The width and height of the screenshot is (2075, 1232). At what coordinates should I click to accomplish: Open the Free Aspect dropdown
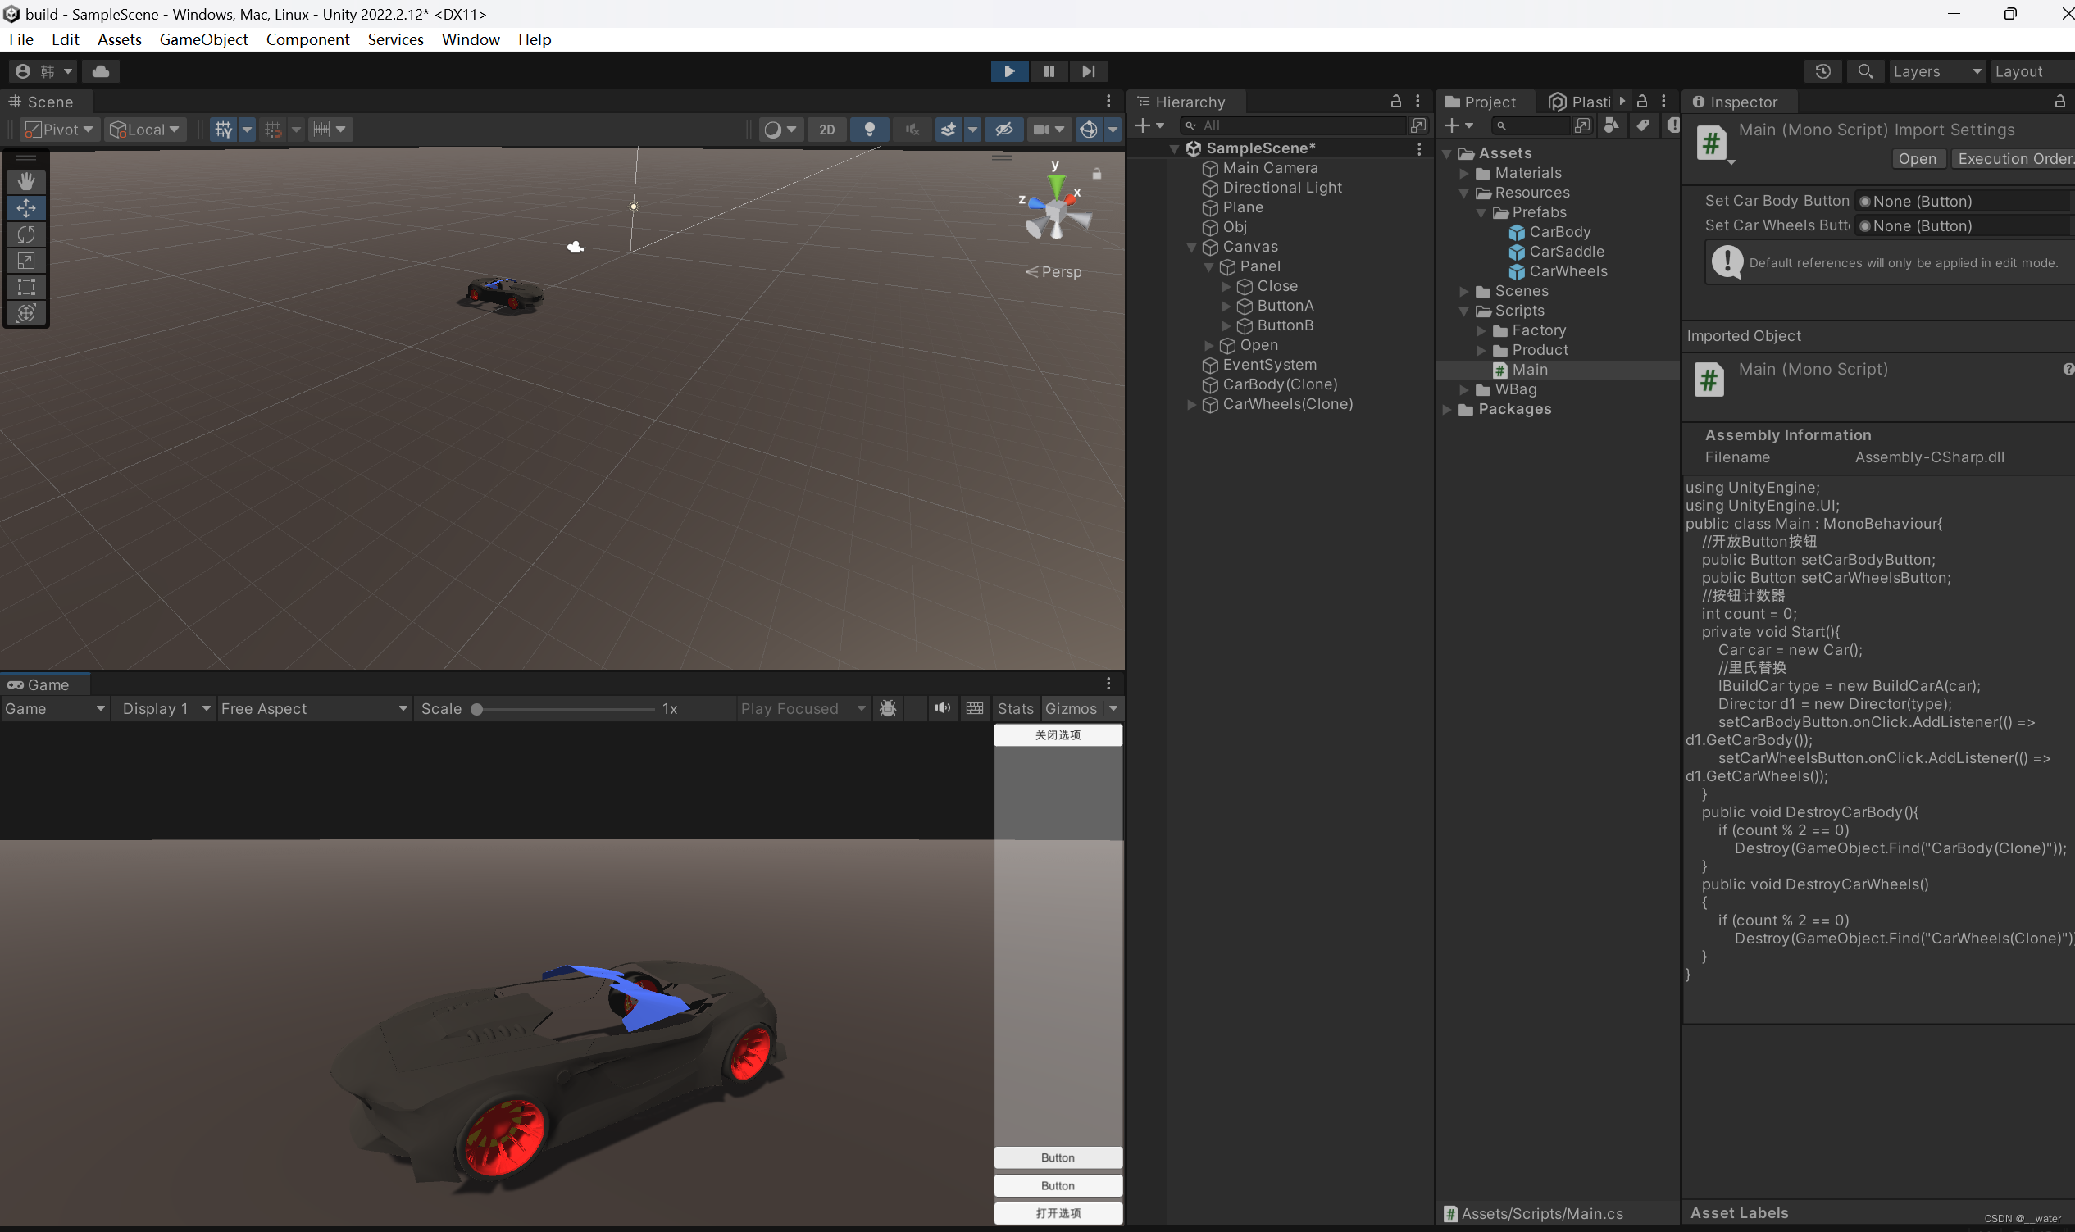tap(314, 708)
